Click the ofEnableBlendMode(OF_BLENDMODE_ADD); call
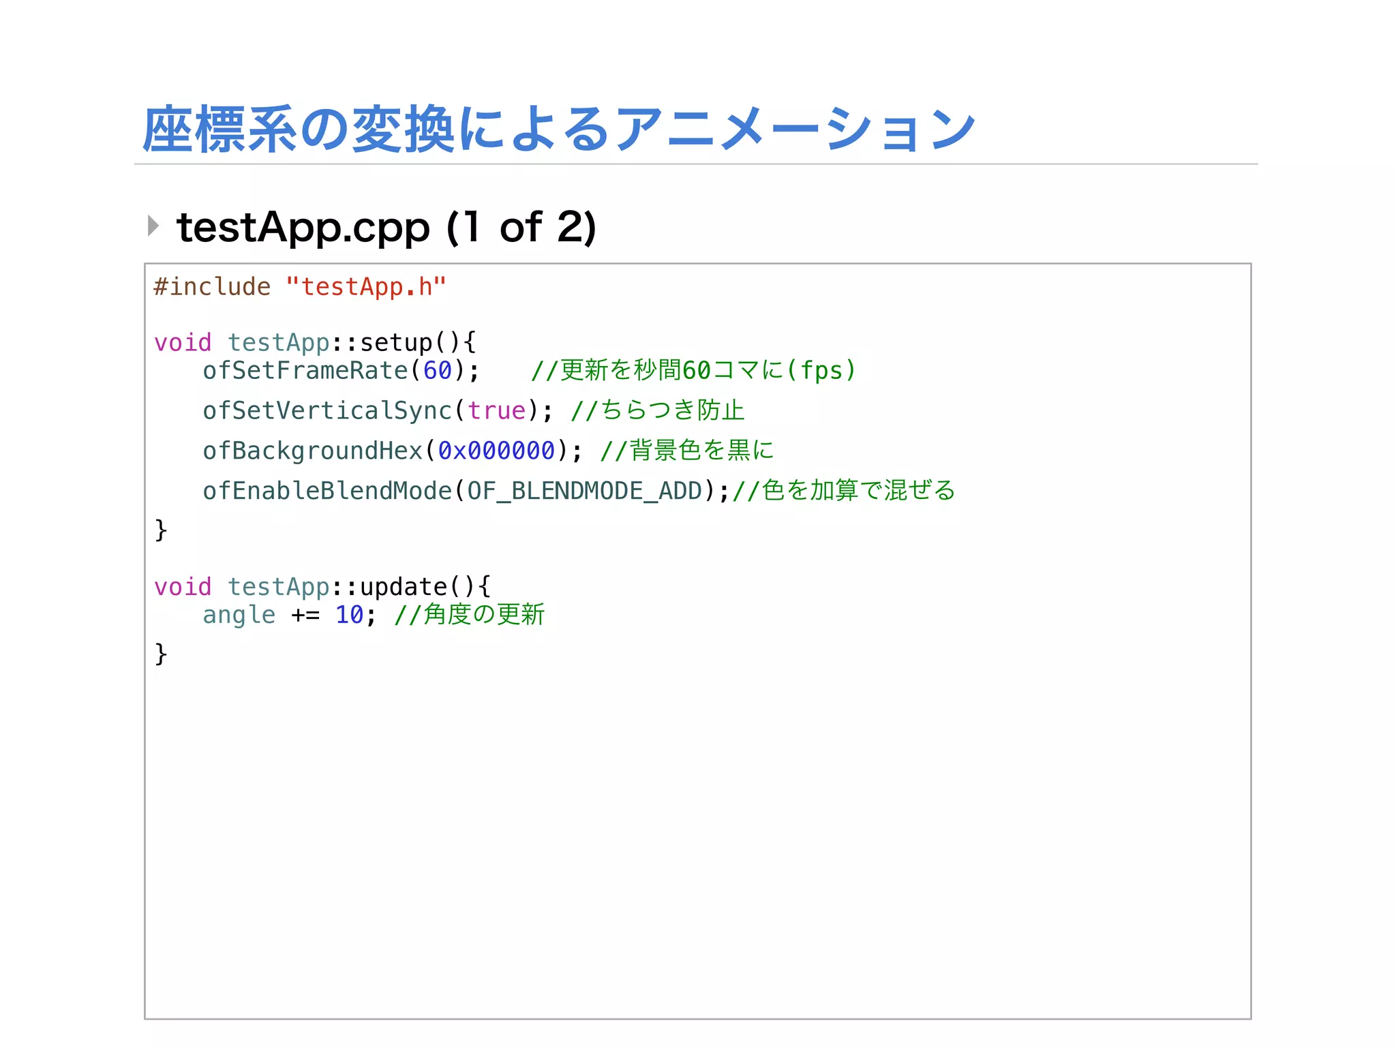The width and height of the screenshot is (1396, 1047). pyautogui.click(x=466, y=491)
